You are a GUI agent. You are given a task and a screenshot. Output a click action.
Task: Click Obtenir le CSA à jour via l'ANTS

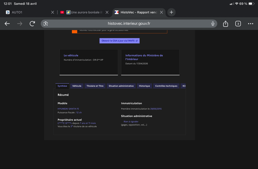coord(119,41)
